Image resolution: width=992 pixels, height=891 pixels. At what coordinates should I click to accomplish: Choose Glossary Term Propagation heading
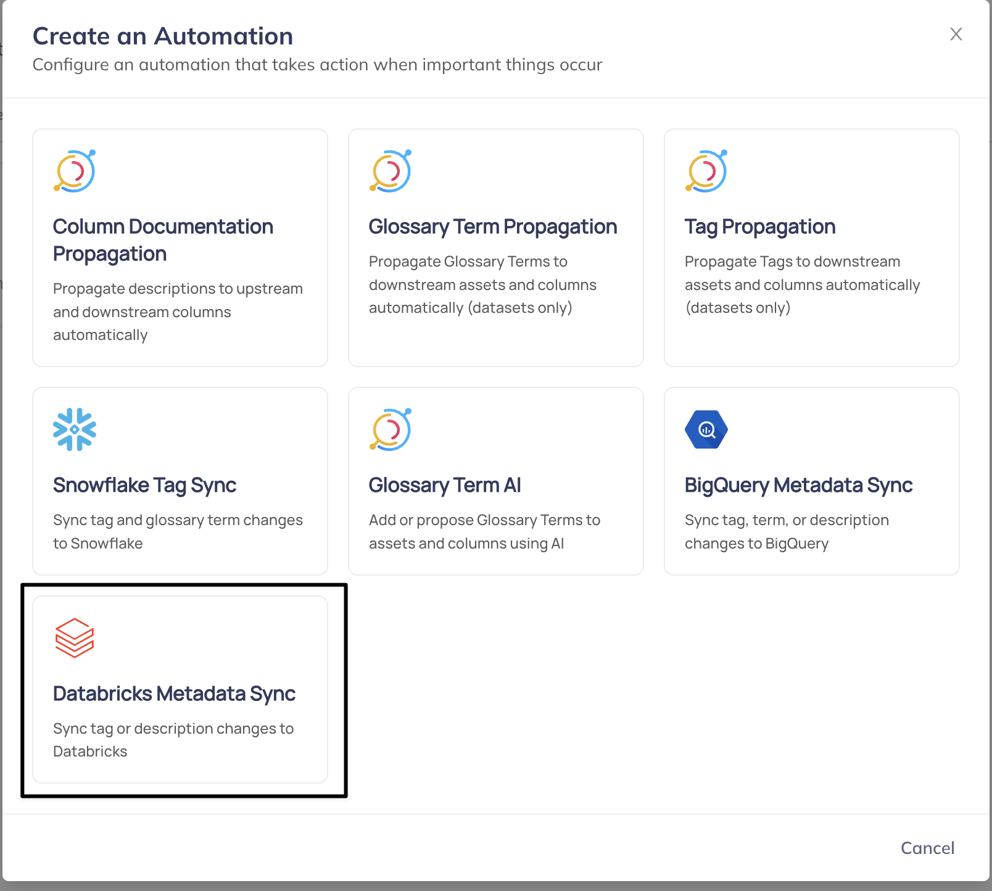(x=493, y=227)
